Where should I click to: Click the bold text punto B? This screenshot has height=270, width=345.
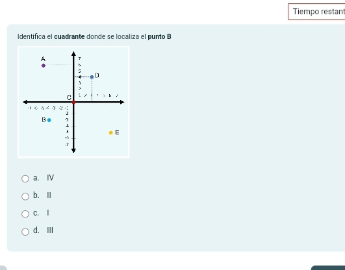point(160,36)
